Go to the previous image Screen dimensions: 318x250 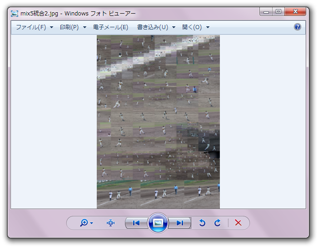point(136,223)
